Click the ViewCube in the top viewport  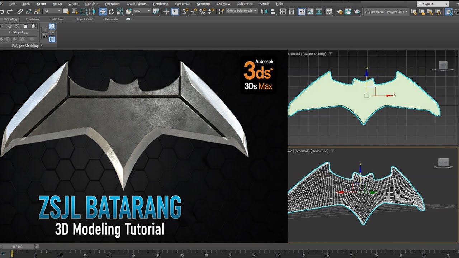[x=443, y=66]
